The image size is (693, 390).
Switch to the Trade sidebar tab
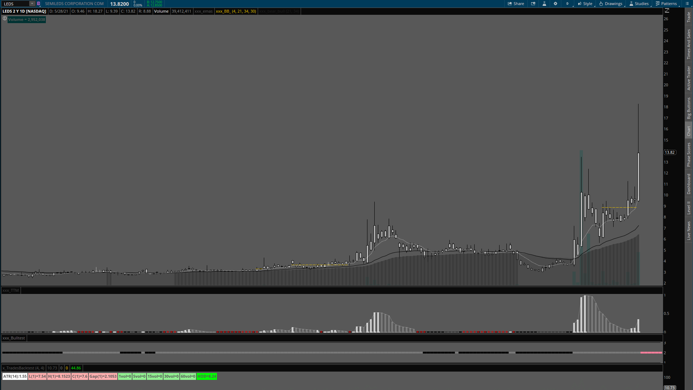pyautogui.click(x=689, y=17)
